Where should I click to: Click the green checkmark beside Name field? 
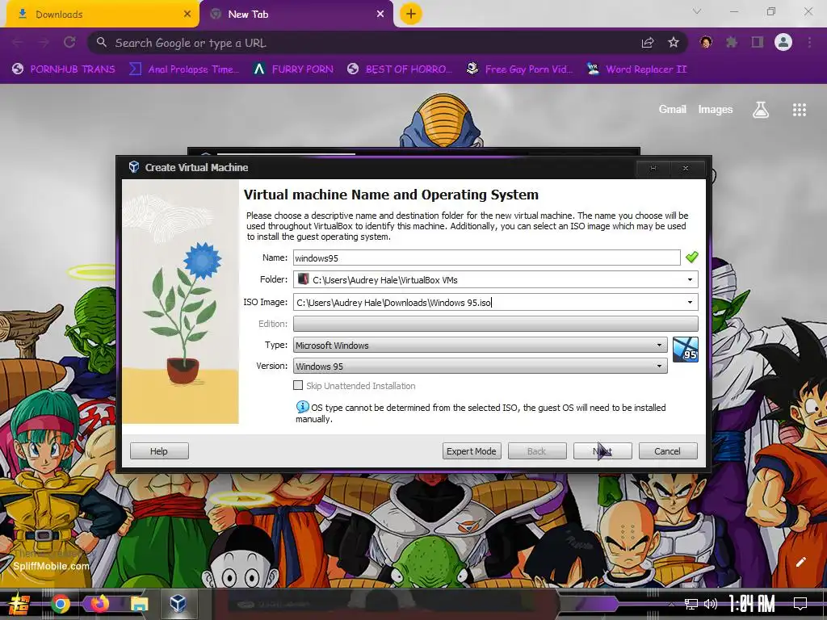(692, 258)
